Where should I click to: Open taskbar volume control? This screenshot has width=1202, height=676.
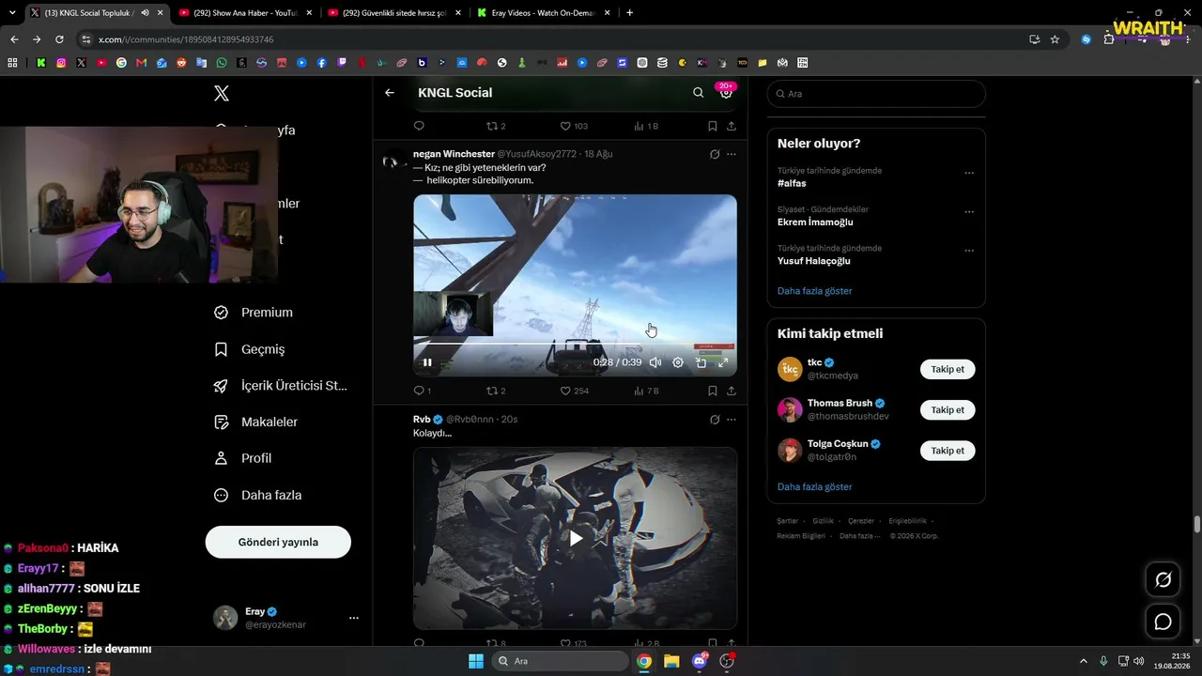1138,661
